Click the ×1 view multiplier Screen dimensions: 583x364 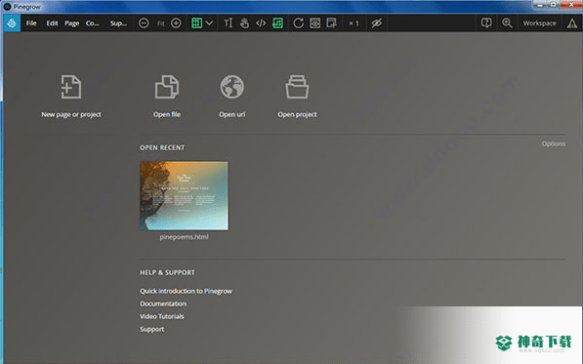pyautogui.click(x=354, y=23)
